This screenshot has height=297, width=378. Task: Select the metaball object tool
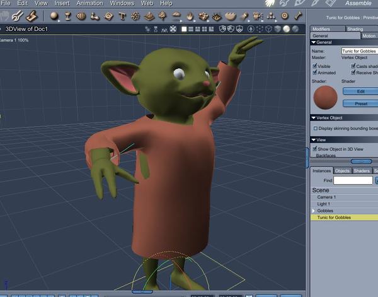pos(94,16)
